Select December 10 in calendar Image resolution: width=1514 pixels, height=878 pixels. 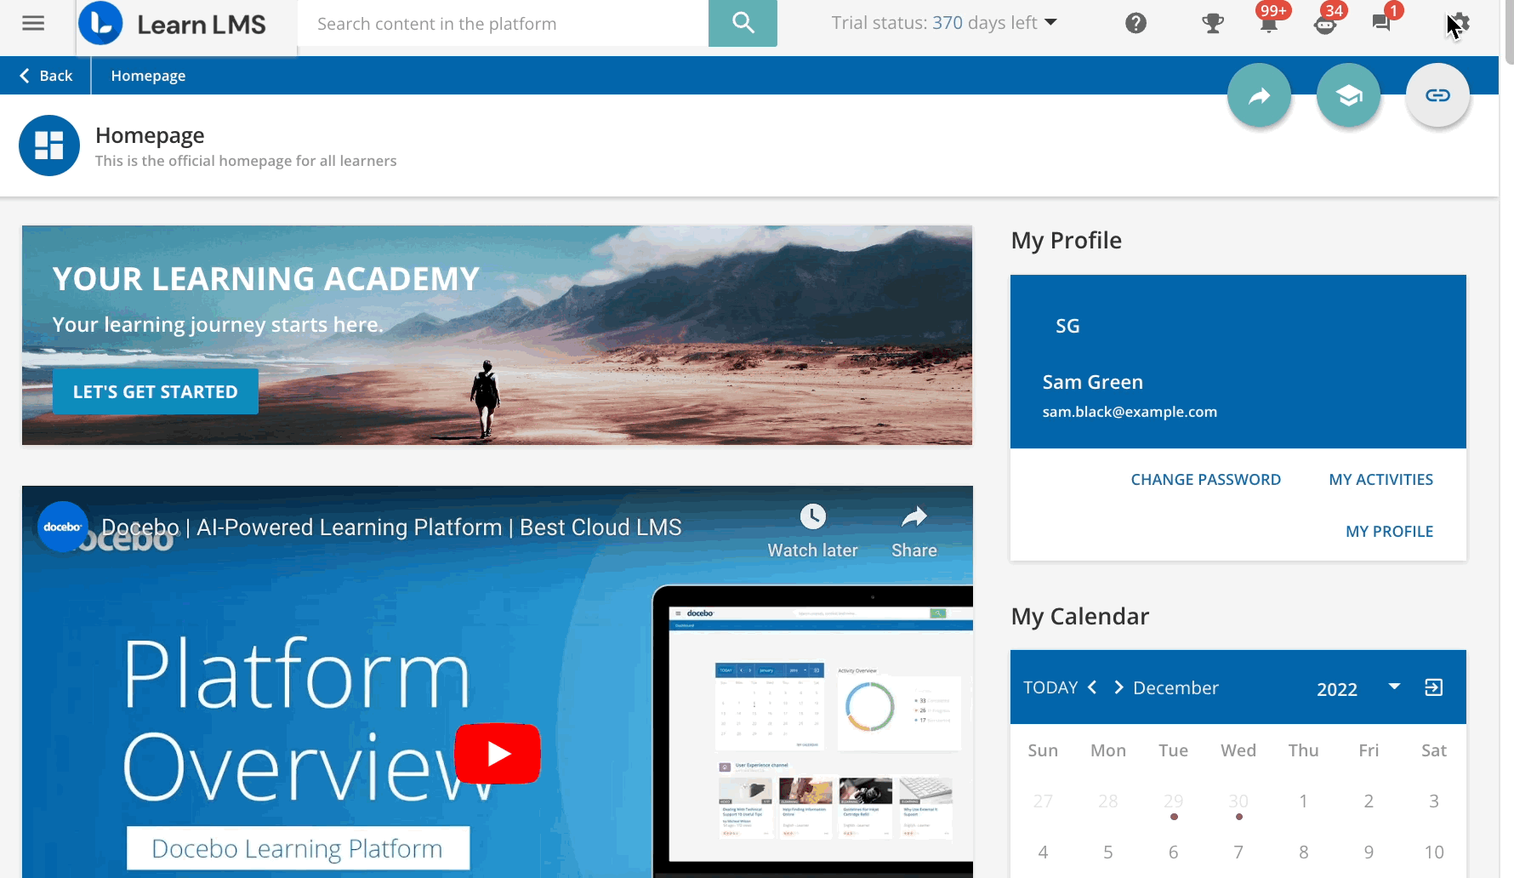[x=1434, y=852]
